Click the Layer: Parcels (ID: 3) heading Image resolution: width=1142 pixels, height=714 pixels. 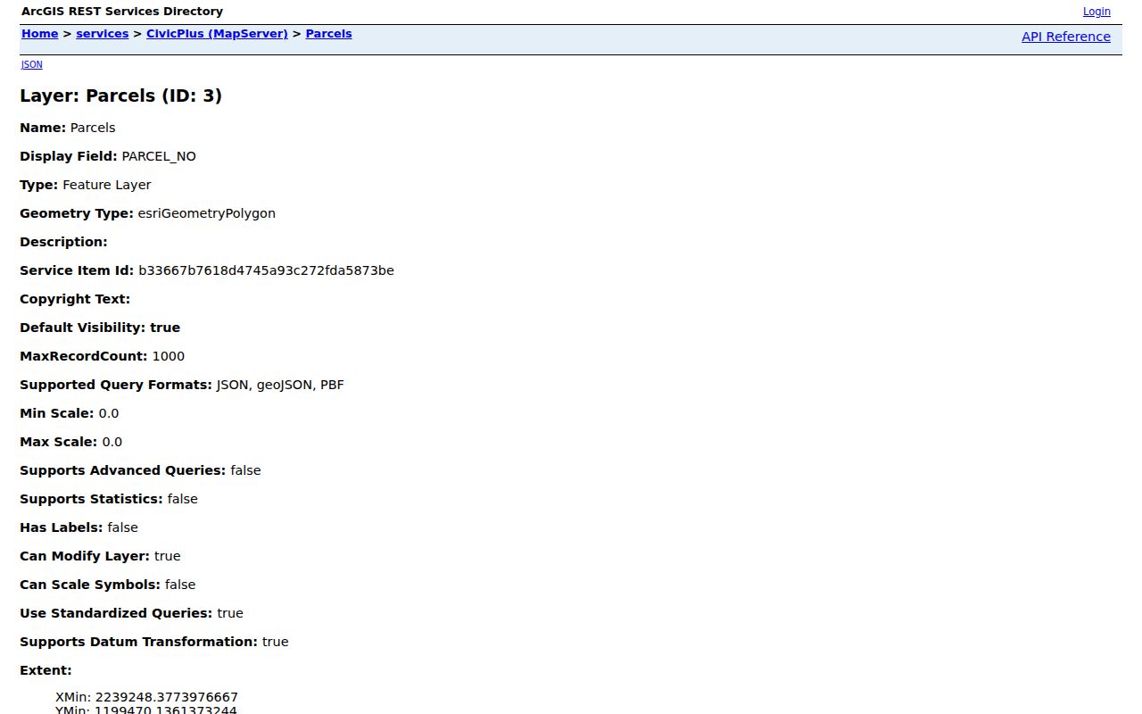[x=120, y=95]
